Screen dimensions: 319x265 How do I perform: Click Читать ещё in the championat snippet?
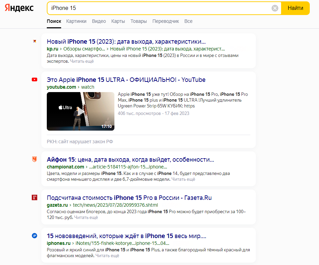tap(183, 179)
